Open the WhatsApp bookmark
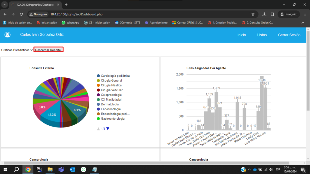This screenshot has width=310, height=174. tap(70, 22)
